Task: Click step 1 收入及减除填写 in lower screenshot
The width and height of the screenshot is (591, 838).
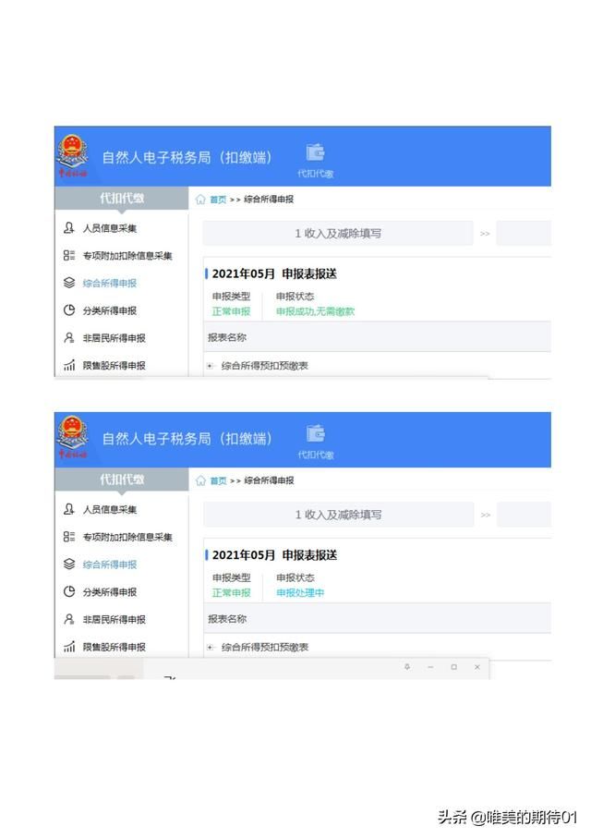Action: tap(338, 515)
